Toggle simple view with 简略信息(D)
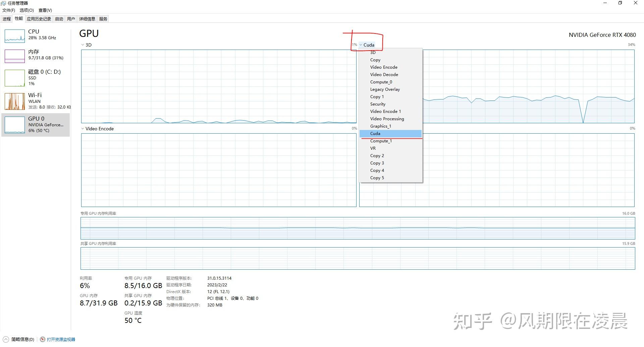Image resolution: width=644 pixels, height=347 pixels. pos(20,339)
